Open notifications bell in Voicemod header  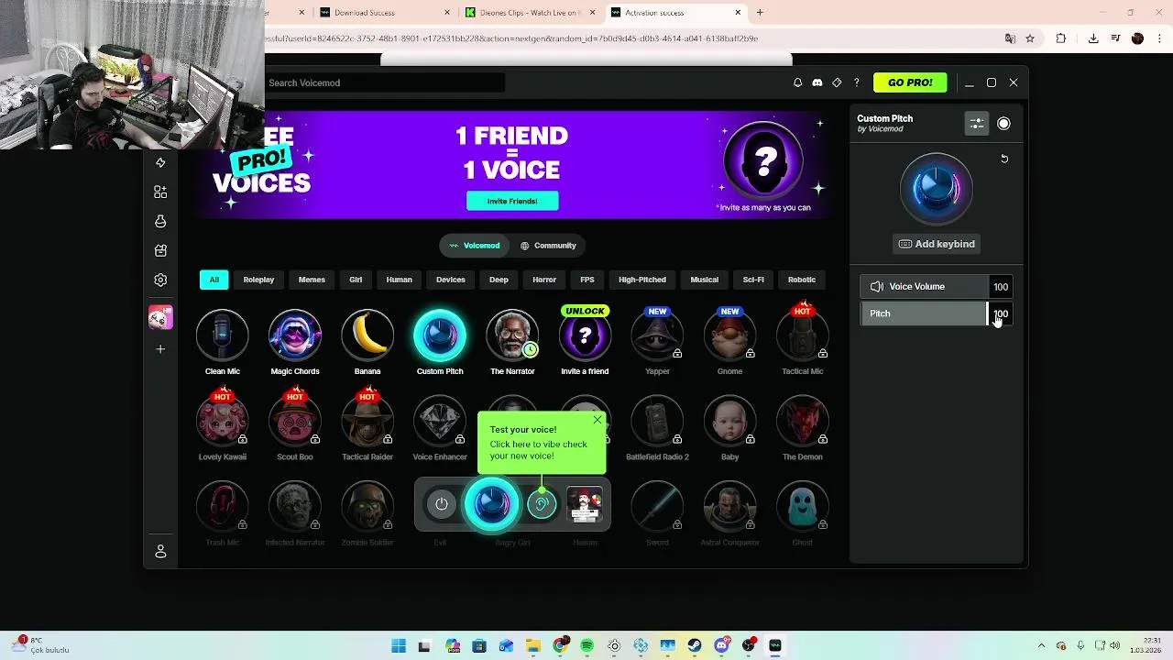point(797,82)
